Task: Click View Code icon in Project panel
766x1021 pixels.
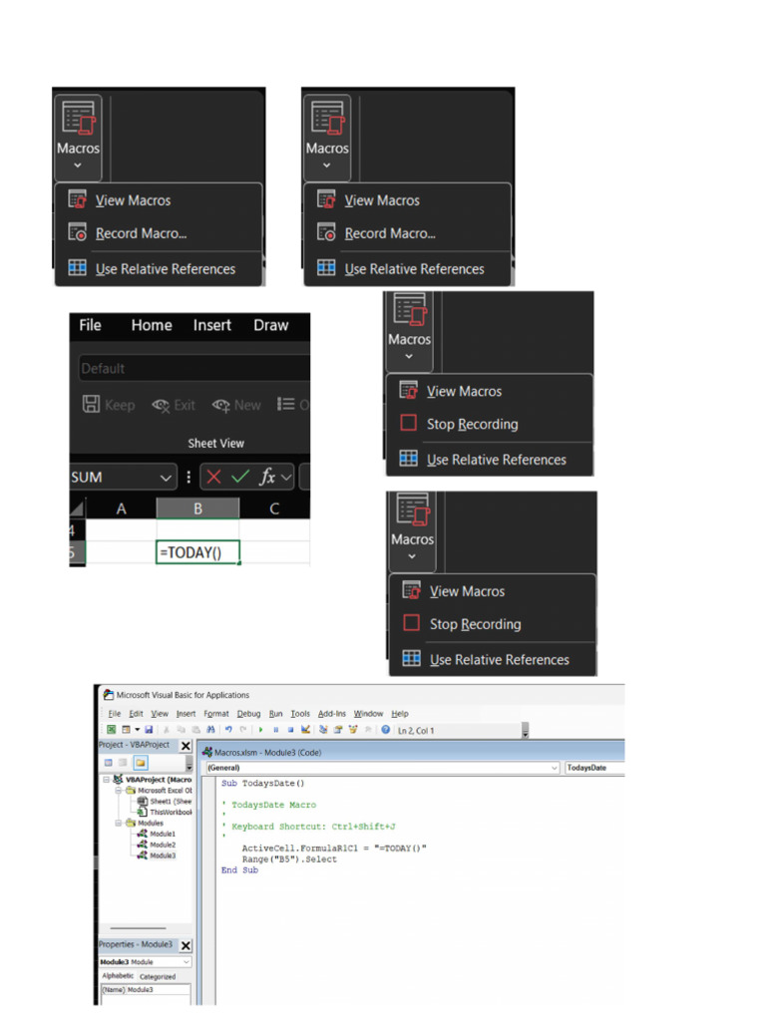Action: [x=108, y=763]
